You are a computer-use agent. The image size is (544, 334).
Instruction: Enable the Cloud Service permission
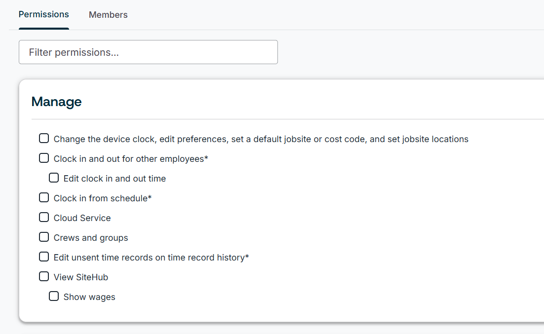(x=44, y=217)
